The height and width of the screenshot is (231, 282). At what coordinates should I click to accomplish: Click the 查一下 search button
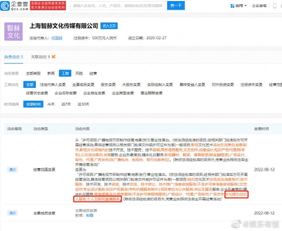(x=176, y=6)
